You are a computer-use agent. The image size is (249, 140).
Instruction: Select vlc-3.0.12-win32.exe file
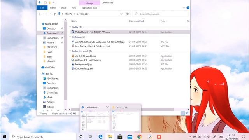86,56
